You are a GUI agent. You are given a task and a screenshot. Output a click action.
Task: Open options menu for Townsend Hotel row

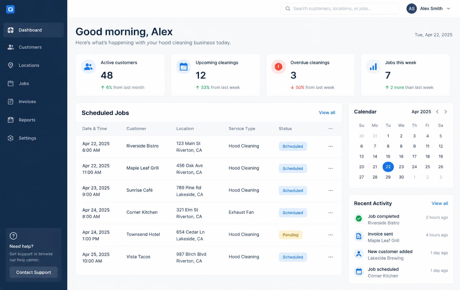[331, 235]
